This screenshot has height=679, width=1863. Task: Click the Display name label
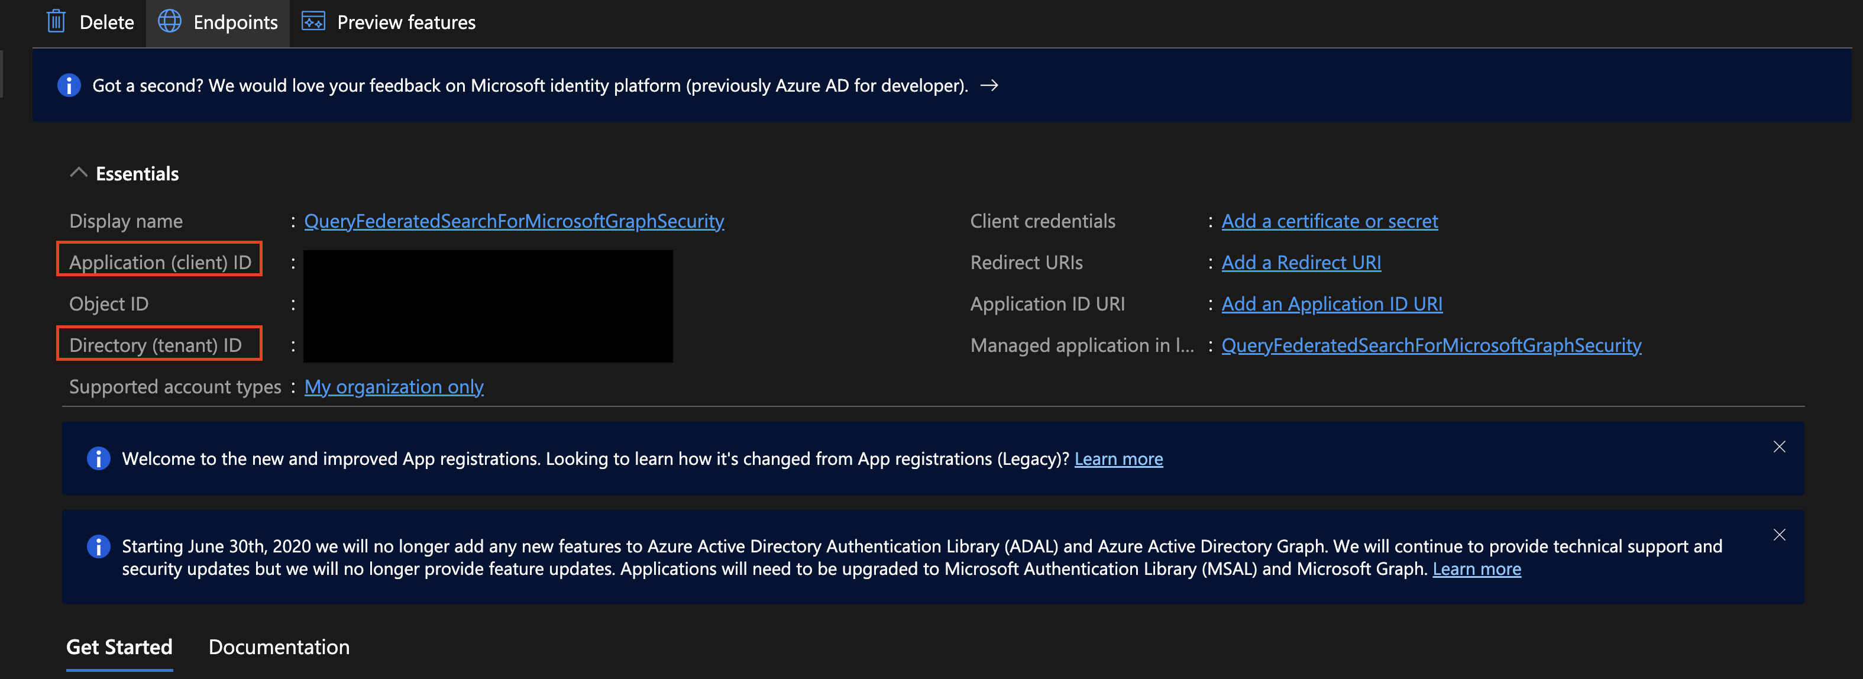click(126, 221)
